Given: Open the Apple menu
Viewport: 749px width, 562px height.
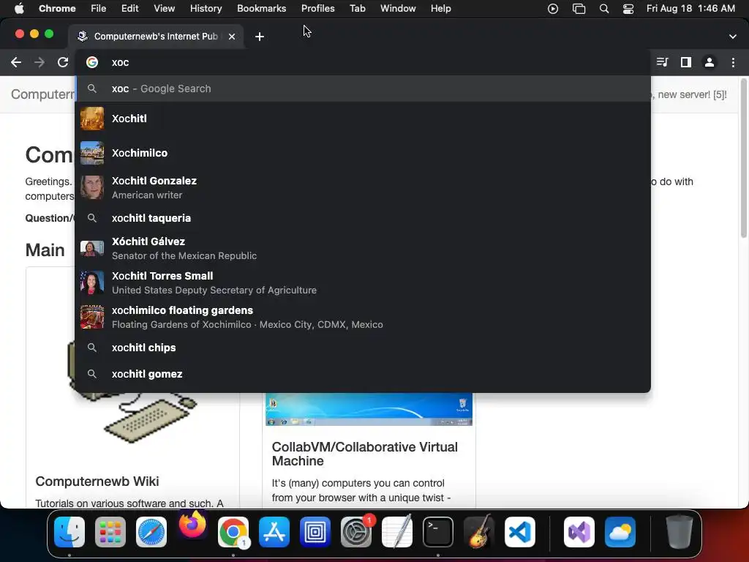Looking at the screenshot, I should [19, 9].
